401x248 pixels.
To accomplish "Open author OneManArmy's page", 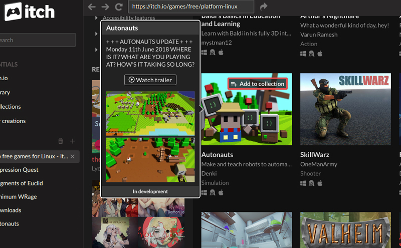I will (319, 164).
